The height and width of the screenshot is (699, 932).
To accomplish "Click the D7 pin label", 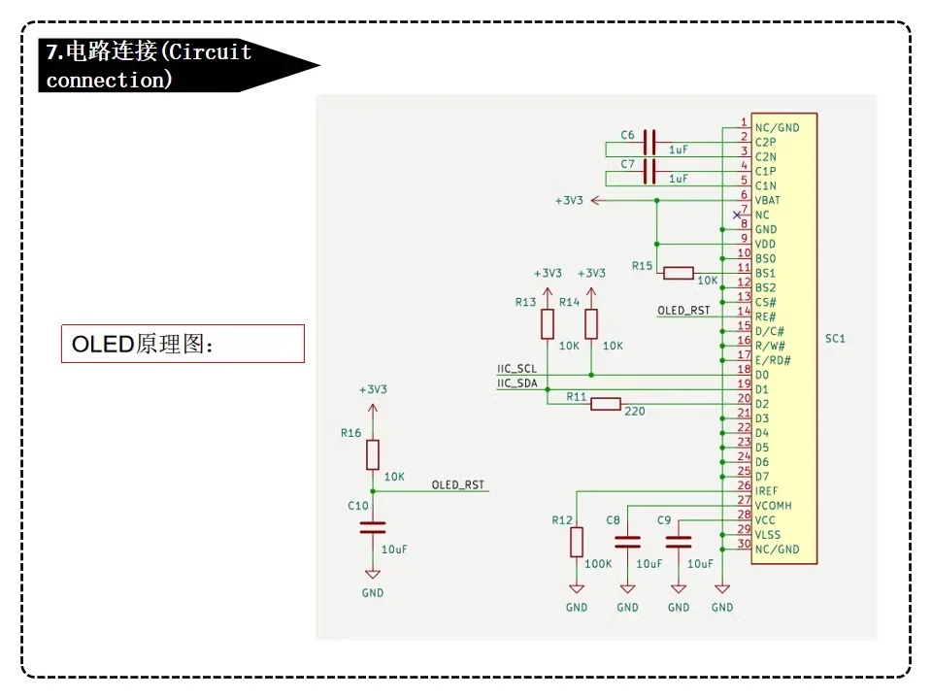I will pyautogui.click(x=762, y=477).
